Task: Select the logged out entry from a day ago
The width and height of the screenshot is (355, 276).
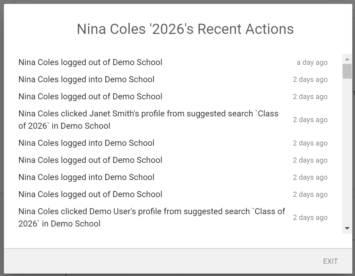Action: 90,62
